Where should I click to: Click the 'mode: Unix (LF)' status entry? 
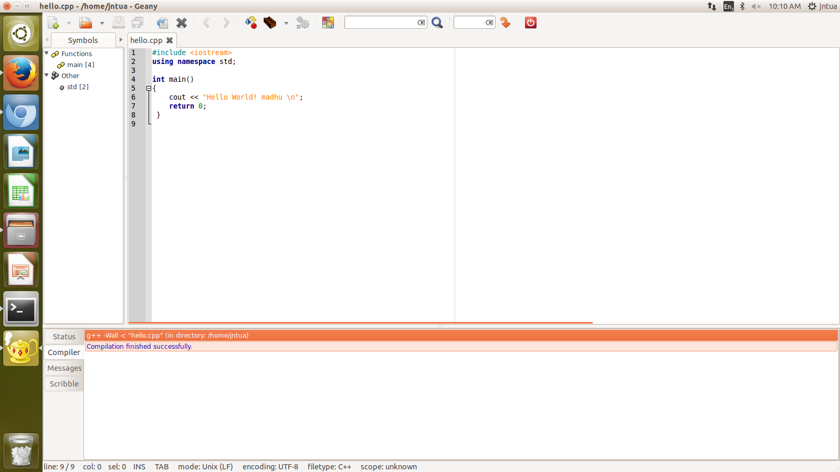coord(205,467)
